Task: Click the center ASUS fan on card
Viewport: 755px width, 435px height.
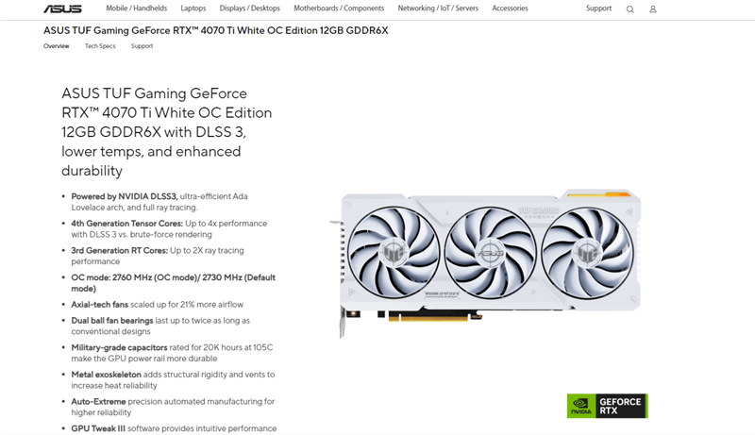Action: point(490,252)
